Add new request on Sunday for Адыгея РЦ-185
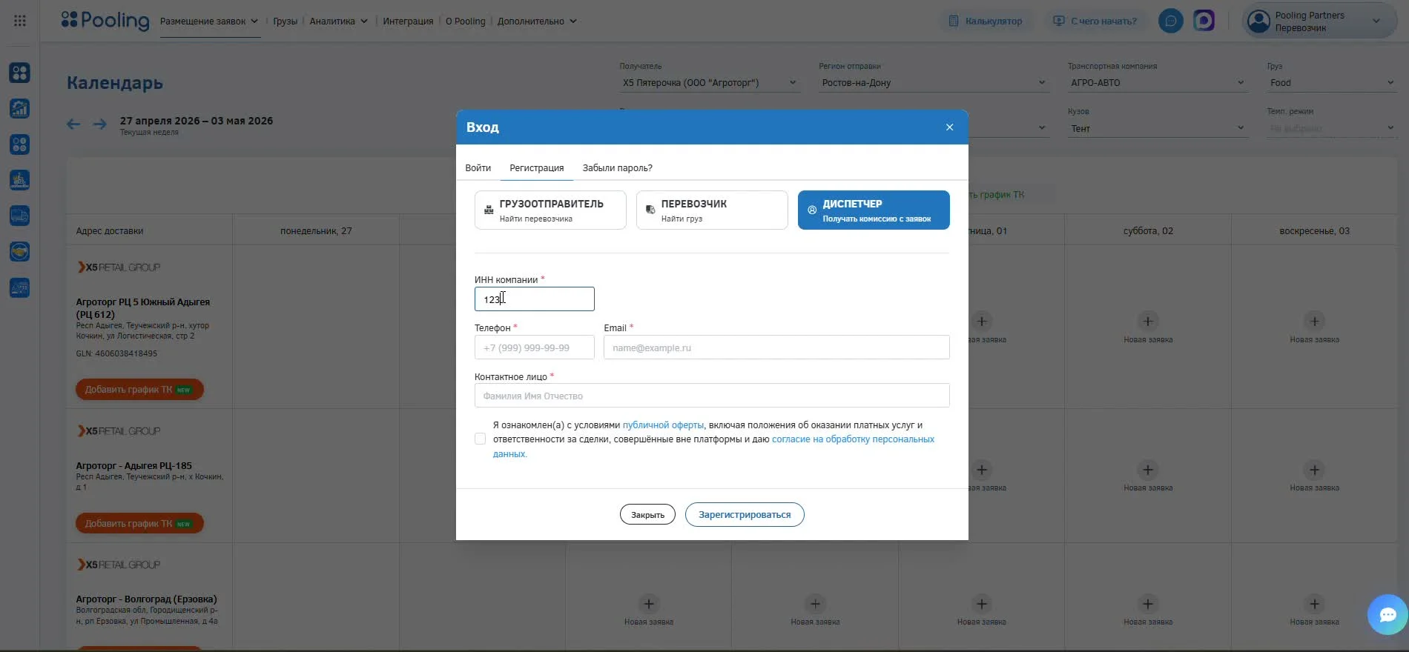This screenshot has width=1409, height=652. tap(1314, 475)
